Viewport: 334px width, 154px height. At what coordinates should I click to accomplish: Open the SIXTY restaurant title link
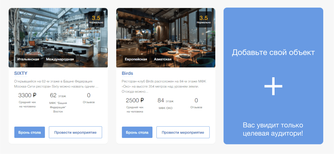pos(21,73)
